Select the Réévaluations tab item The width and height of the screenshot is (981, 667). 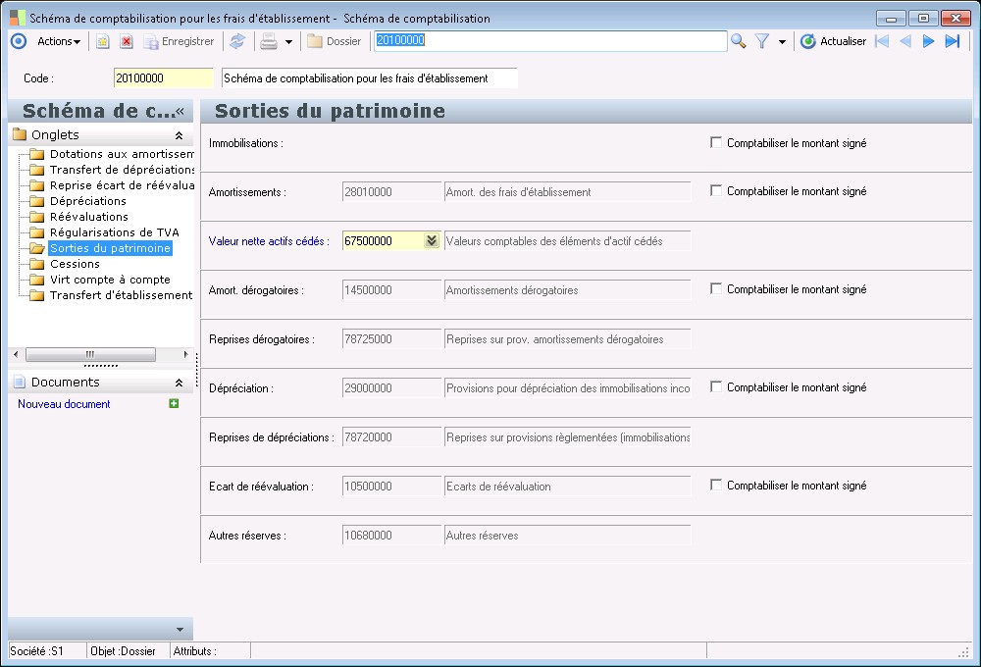pos(88,217)
